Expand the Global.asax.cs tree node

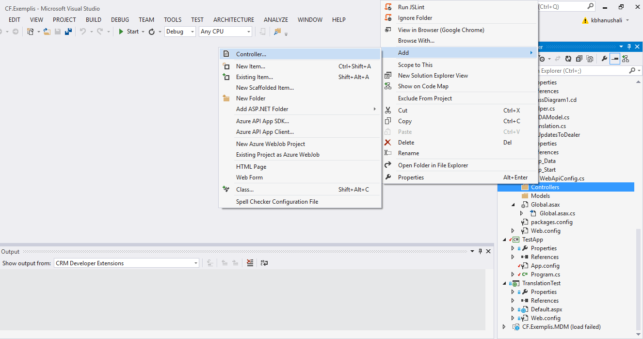pos(522,213)
